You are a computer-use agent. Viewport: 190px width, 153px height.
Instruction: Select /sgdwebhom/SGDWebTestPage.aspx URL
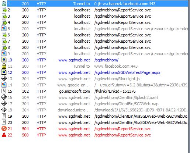pos(127,72)
